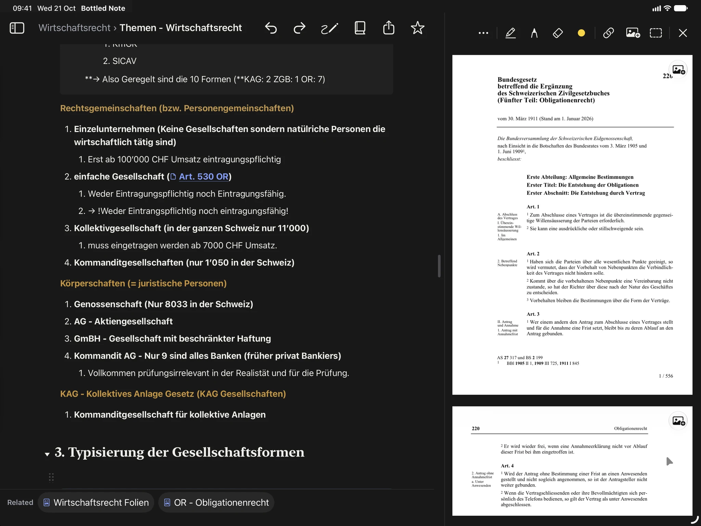Screen dimensions: 701x526
Task: Toggle the sidebar panel icon
Action: tap(17, 28)
